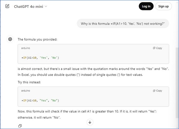Click the arduino label on second code block

tap(26, 90)
